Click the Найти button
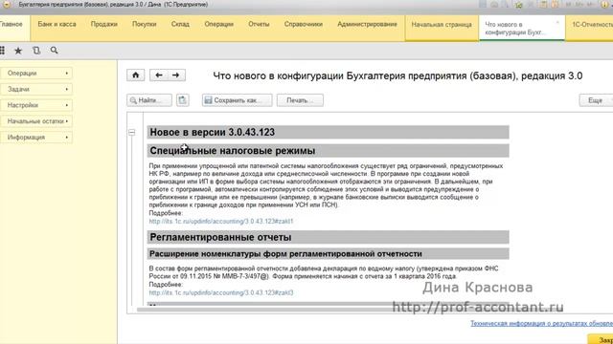 pos(149,100)
